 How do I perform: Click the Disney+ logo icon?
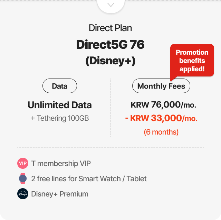point(23,194)
